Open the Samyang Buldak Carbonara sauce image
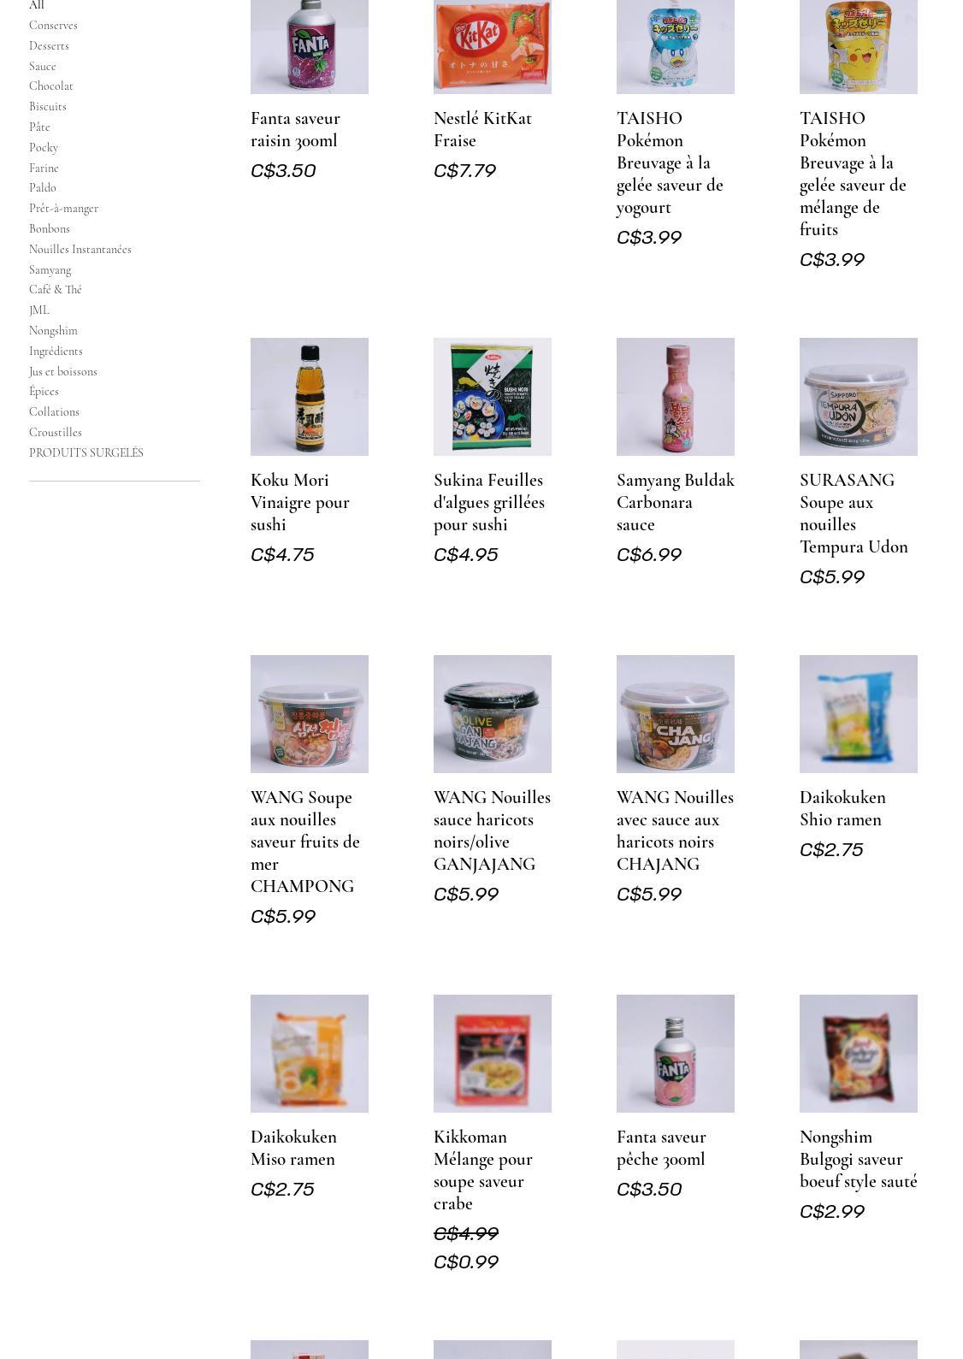Viewport: 963px width, 1359px height. pos(675,397)
